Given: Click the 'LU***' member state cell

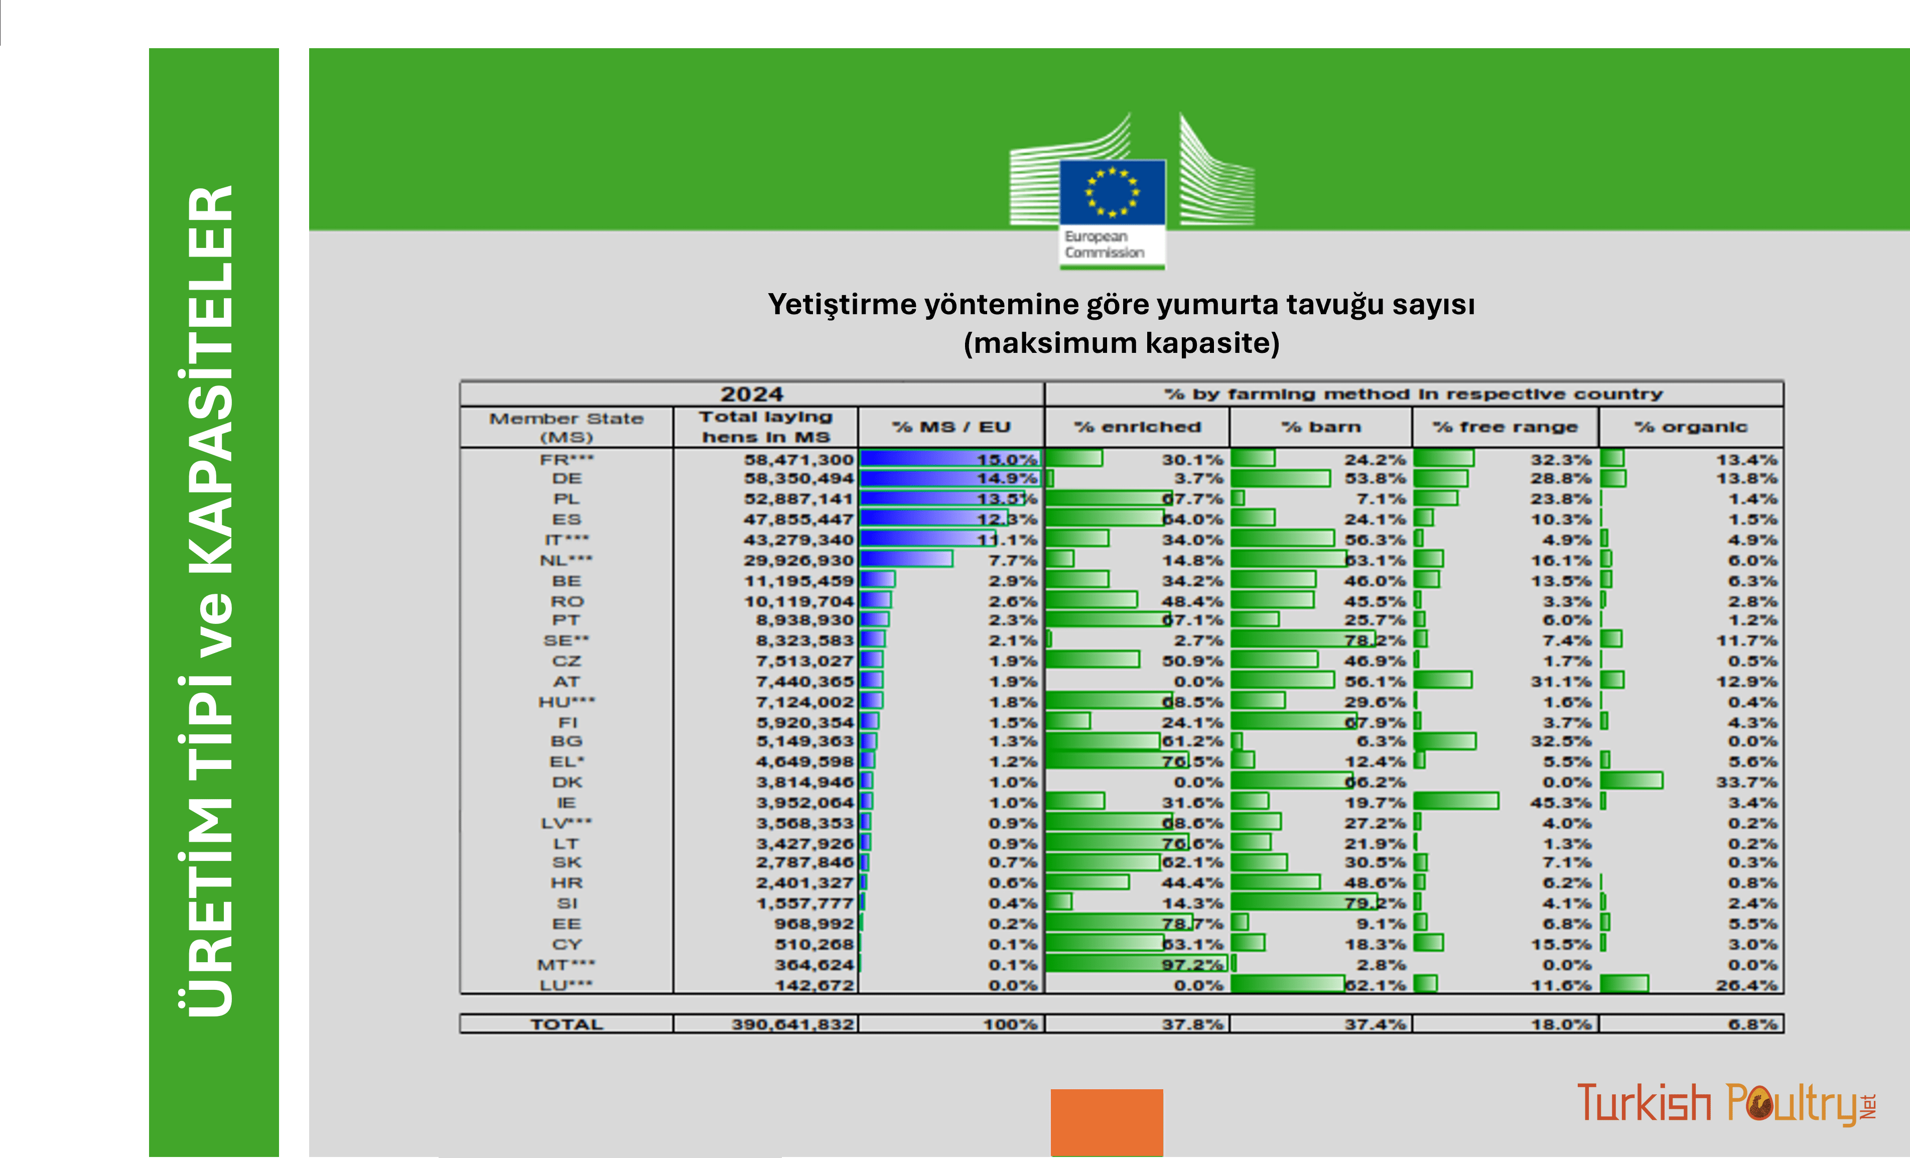Looking at the screenshot, I should pyautogui.click(x=567, y=986).
